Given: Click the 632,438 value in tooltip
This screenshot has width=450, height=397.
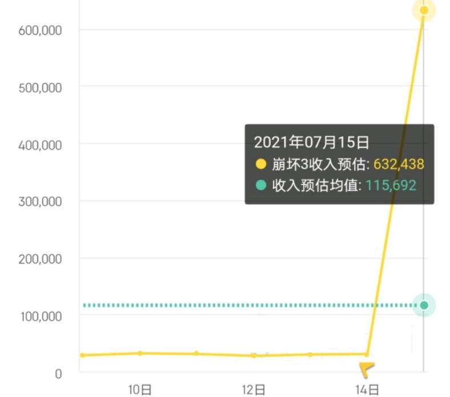Looking at the screenshot, I should click(399, 164).
